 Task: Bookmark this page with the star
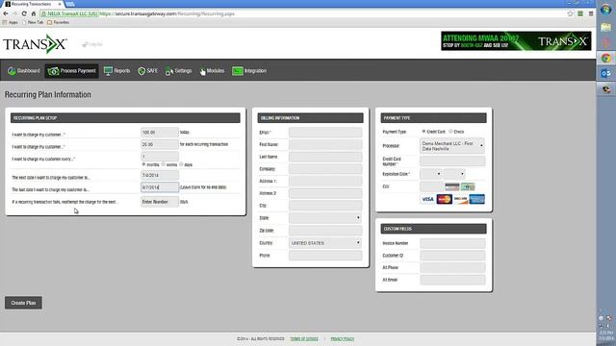pos(571,13)
